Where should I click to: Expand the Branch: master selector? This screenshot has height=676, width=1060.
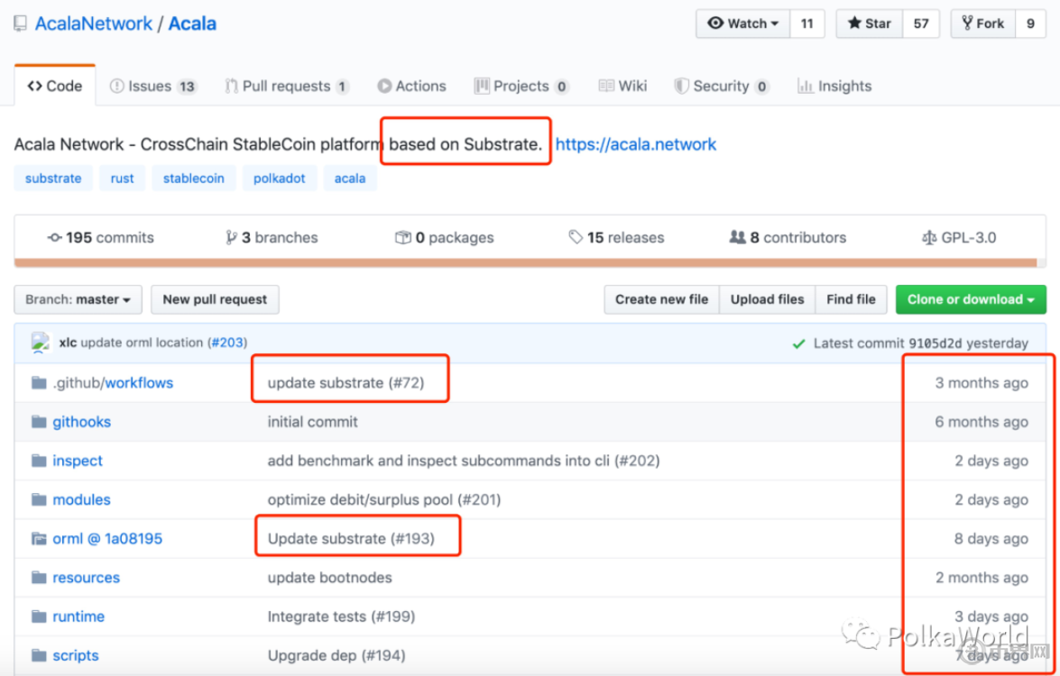click(78, 299)
